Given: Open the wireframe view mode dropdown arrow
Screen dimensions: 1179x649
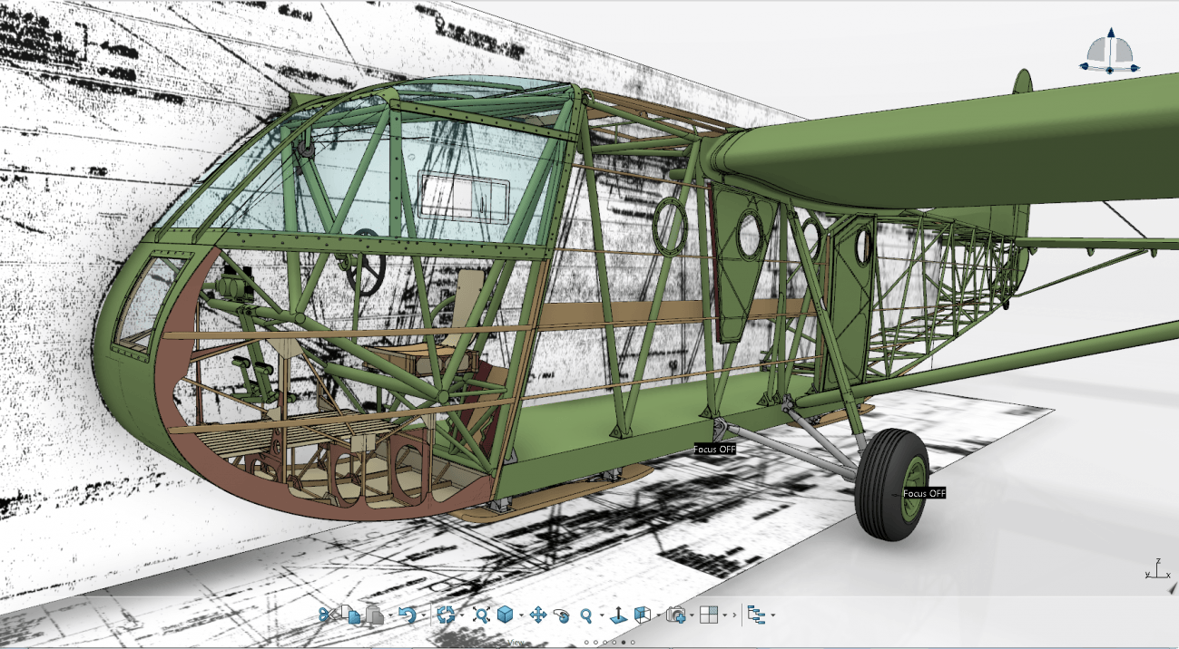Looking at the screenshot, I should [x=657, y=616].
